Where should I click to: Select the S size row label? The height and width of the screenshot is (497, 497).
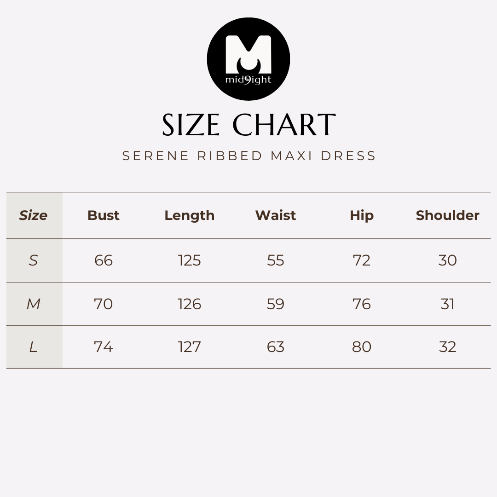[33, 260]
